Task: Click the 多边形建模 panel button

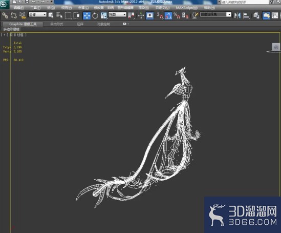Action: tap(11, 29)
